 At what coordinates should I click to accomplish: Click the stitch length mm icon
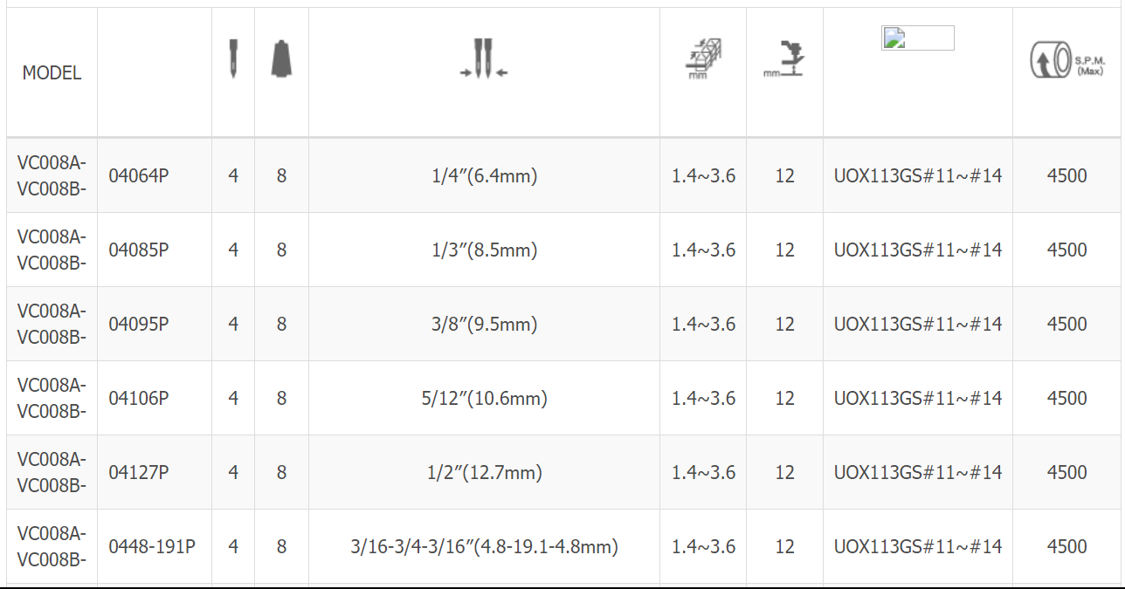coord(703,60)
